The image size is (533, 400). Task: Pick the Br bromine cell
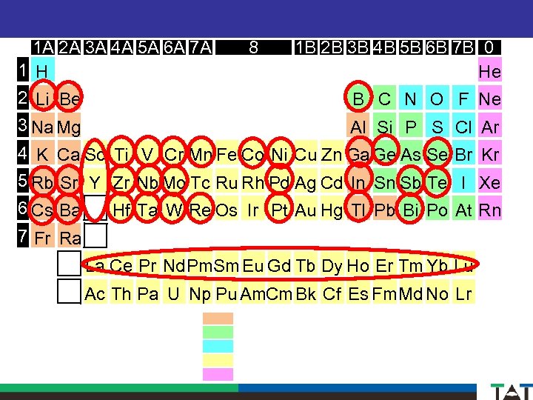(463, 153)
